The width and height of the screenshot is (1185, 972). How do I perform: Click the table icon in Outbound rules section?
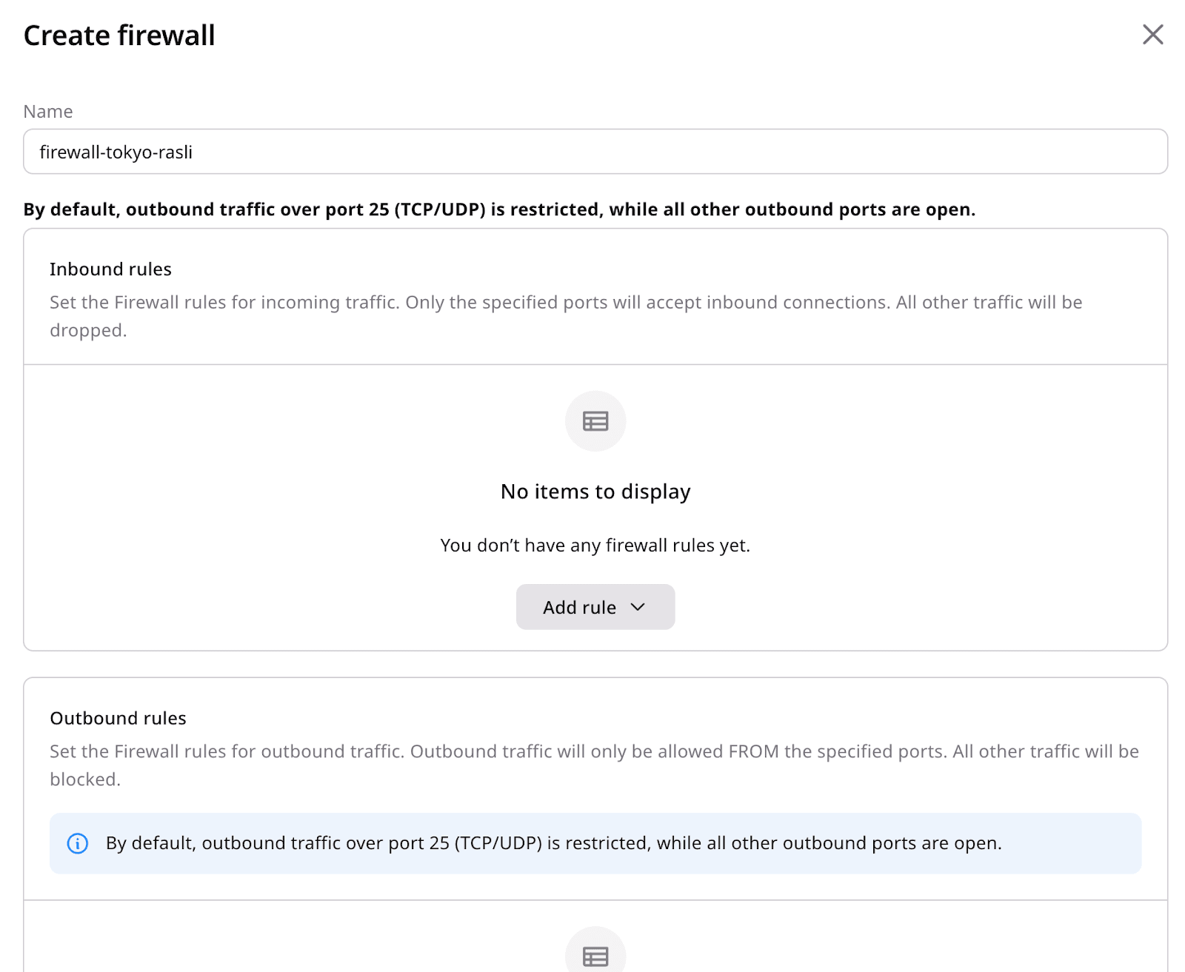pyautogui.click(x=595, y=955)
